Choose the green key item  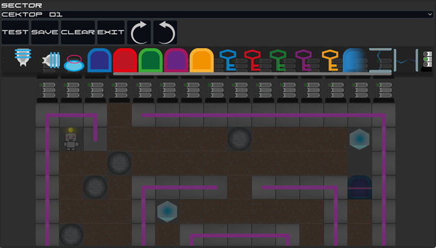click(x=278, y=60)
